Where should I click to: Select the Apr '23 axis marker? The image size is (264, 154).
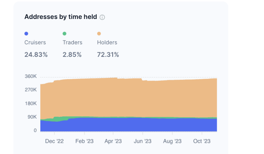[x=113, y=141]
